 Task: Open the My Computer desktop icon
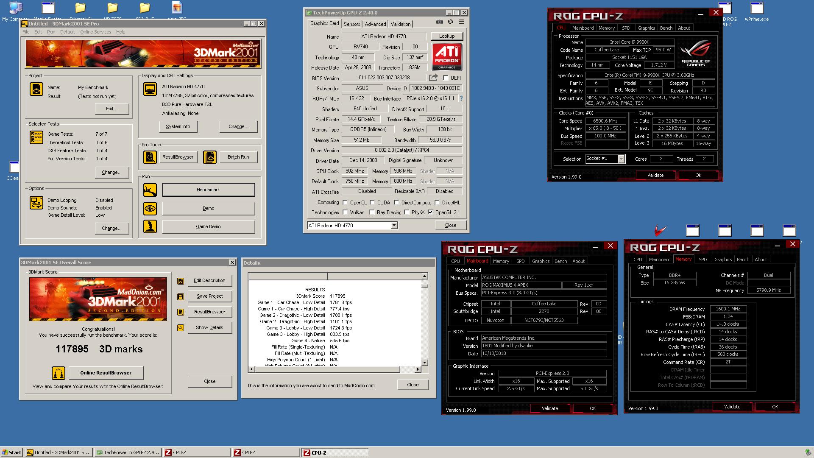[16, 11]
